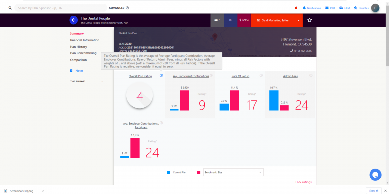Go to Financial Information section
The image size is (389, 194).
(85, 40)
